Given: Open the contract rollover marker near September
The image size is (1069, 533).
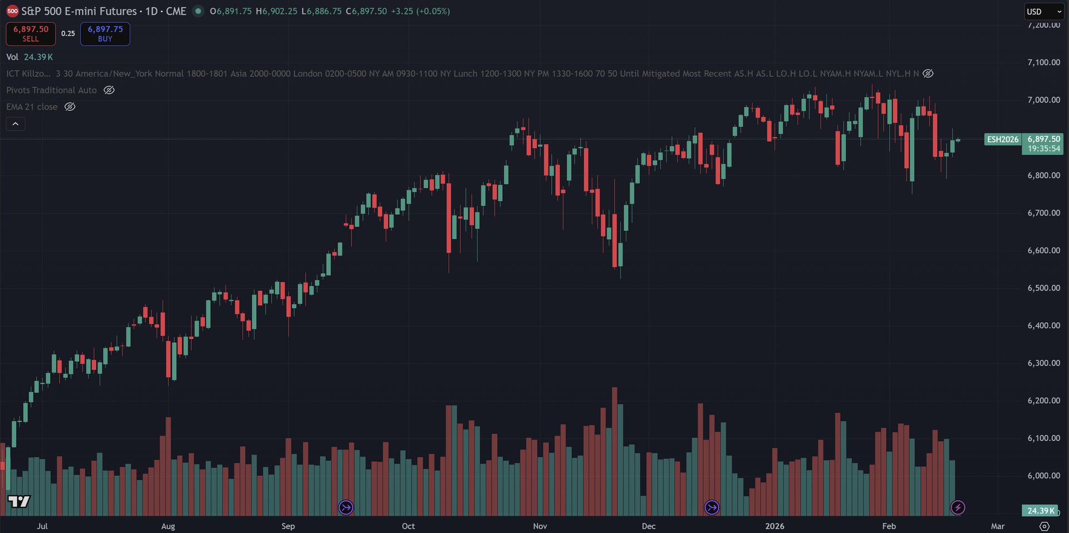Looking at the screenshot, I should pos(346,507).
